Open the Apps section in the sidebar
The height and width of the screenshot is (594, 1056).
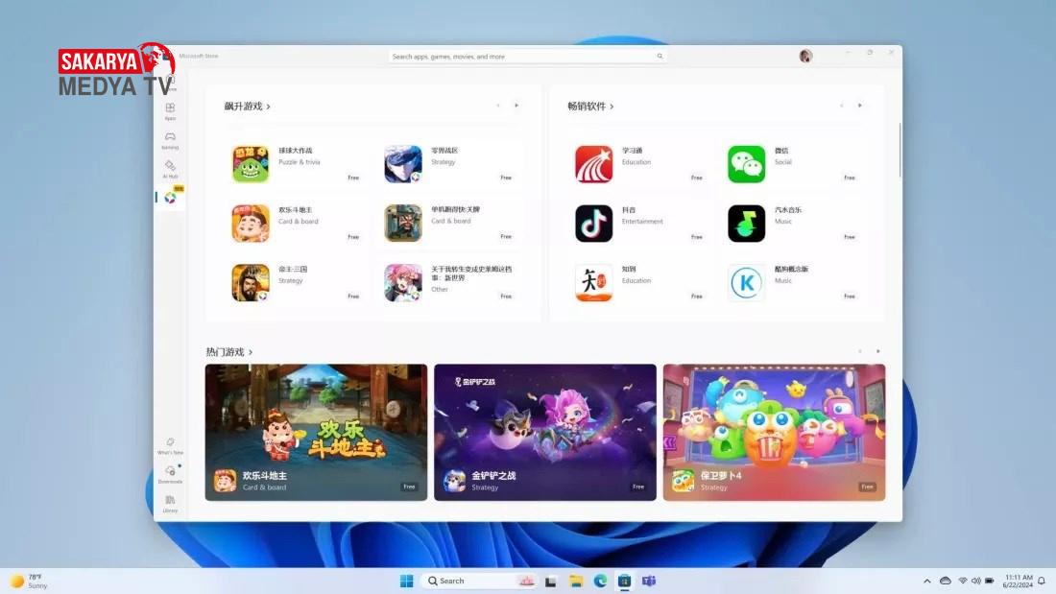tap(170, 111)
